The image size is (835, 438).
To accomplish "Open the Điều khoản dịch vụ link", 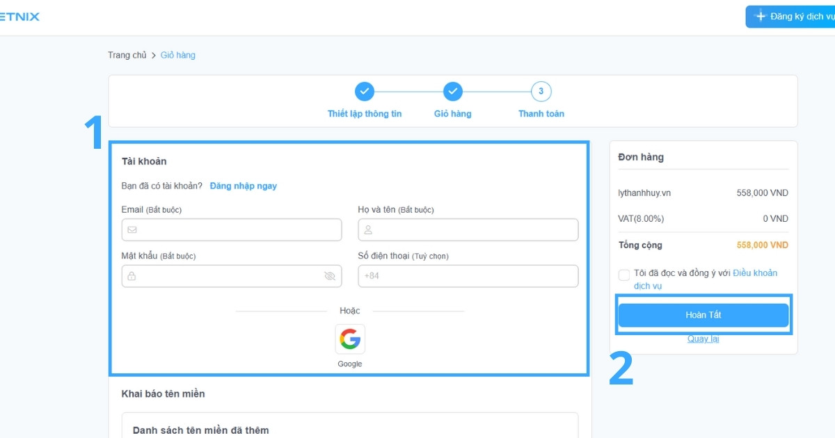I will tap(754, 273).
